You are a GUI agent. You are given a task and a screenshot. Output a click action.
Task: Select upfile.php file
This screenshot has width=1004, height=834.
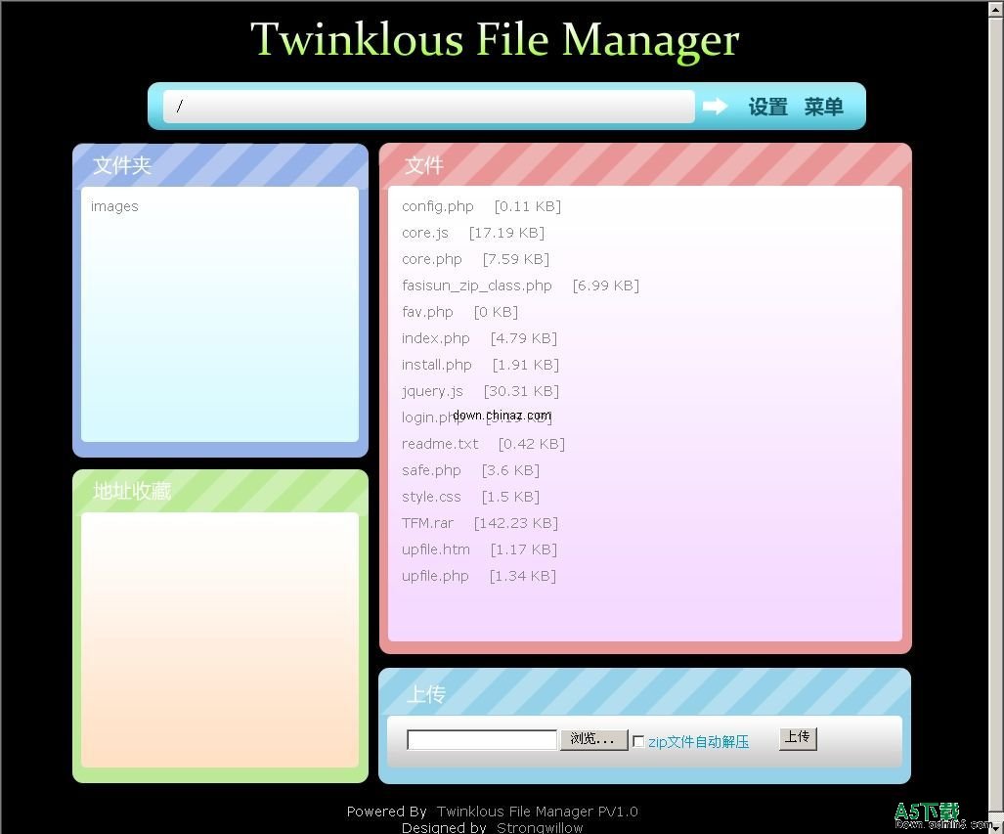point(435,576)
